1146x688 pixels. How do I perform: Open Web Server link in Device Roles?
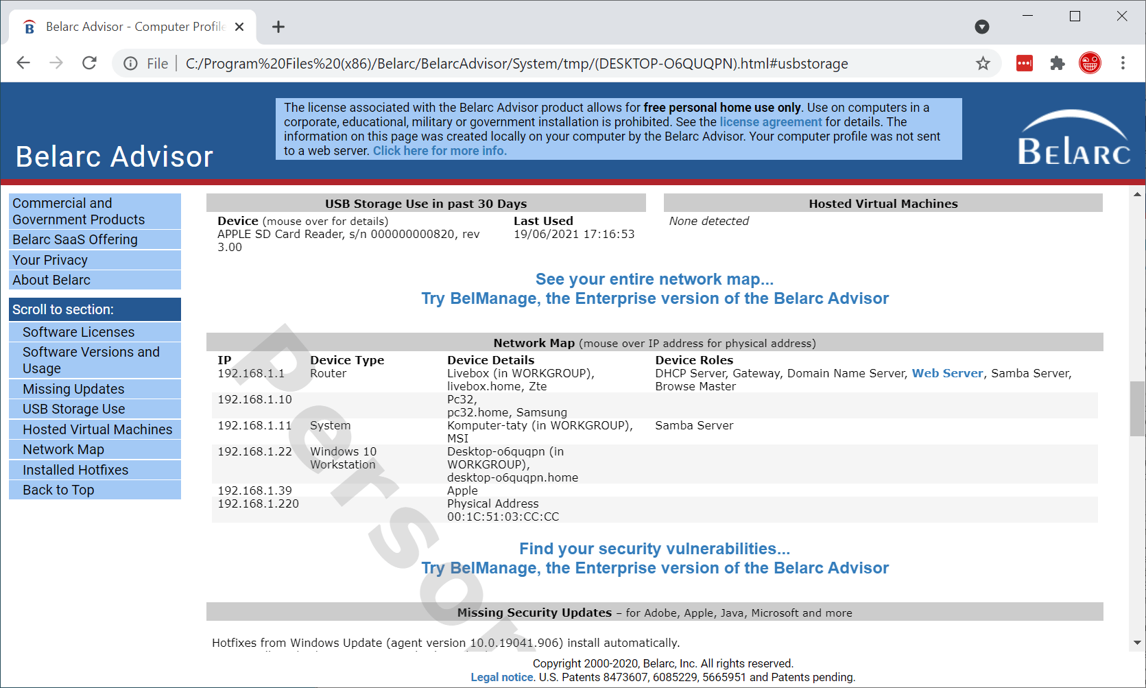pos(947,373)
